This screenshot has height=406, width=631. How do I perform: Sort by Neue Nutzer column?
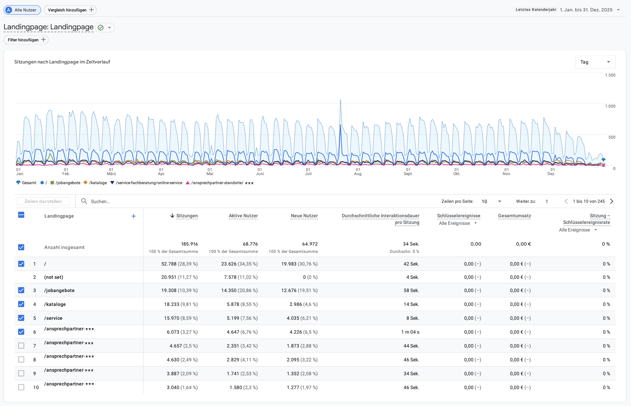pyautogui.click(x=304, y=216)
